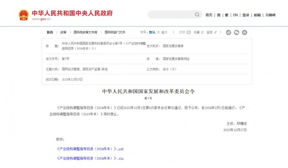Click the star icon next to 收藏
Viewport: 288px width, 168px height.
pyautogui.click(x=202, y=32)
